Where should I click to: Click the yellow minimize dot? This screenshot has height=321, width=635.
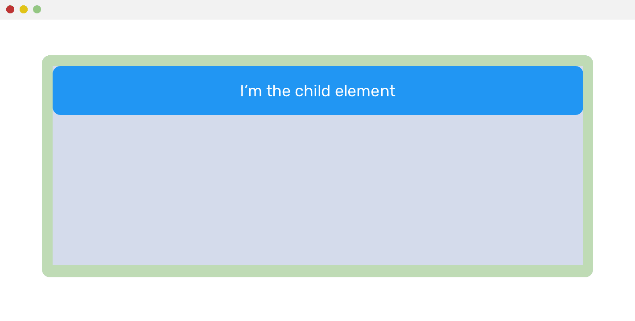point(24,9)
